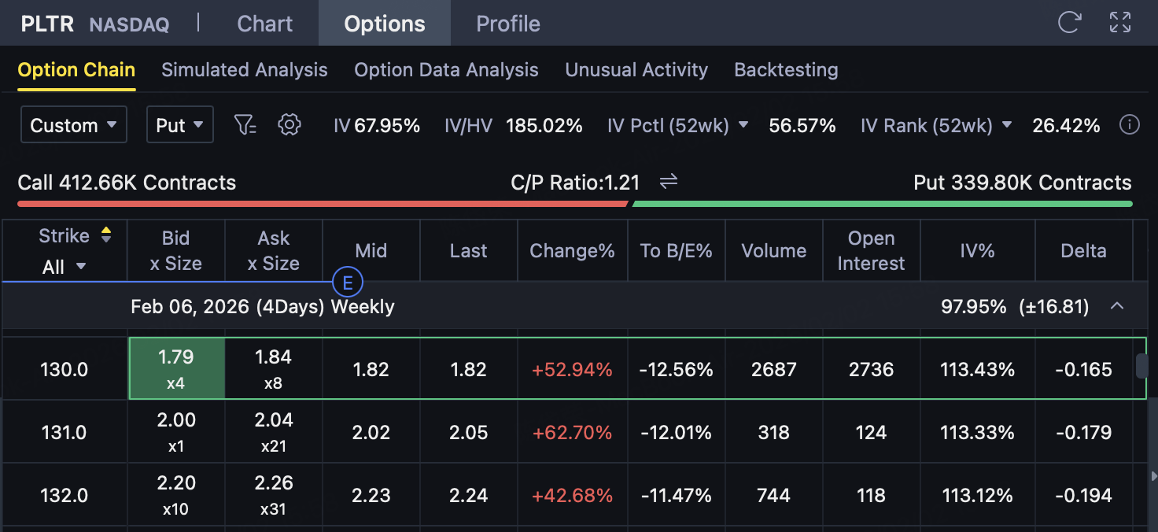This screenshot has width=1158, height=532.
Task: Open option chain settings gear
Action: [x=290, y=124]
